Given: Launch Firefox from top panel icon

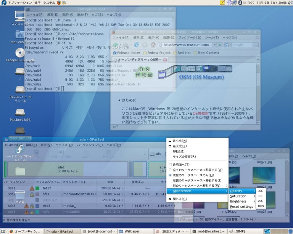Looking at the screenshot, I should point(59,3).
